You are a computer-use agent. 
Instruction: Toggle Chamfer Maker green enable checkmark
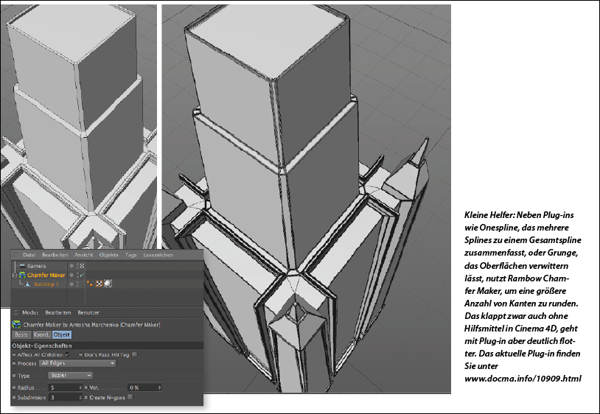(81, 275)
